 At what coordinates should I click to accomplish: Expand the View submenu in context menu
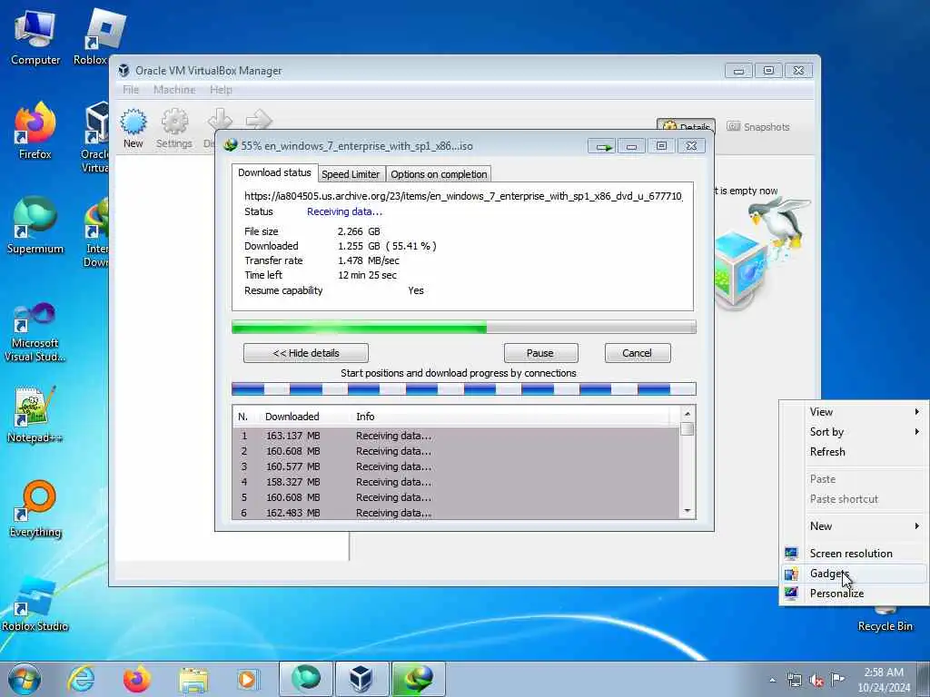pos(854,411)
